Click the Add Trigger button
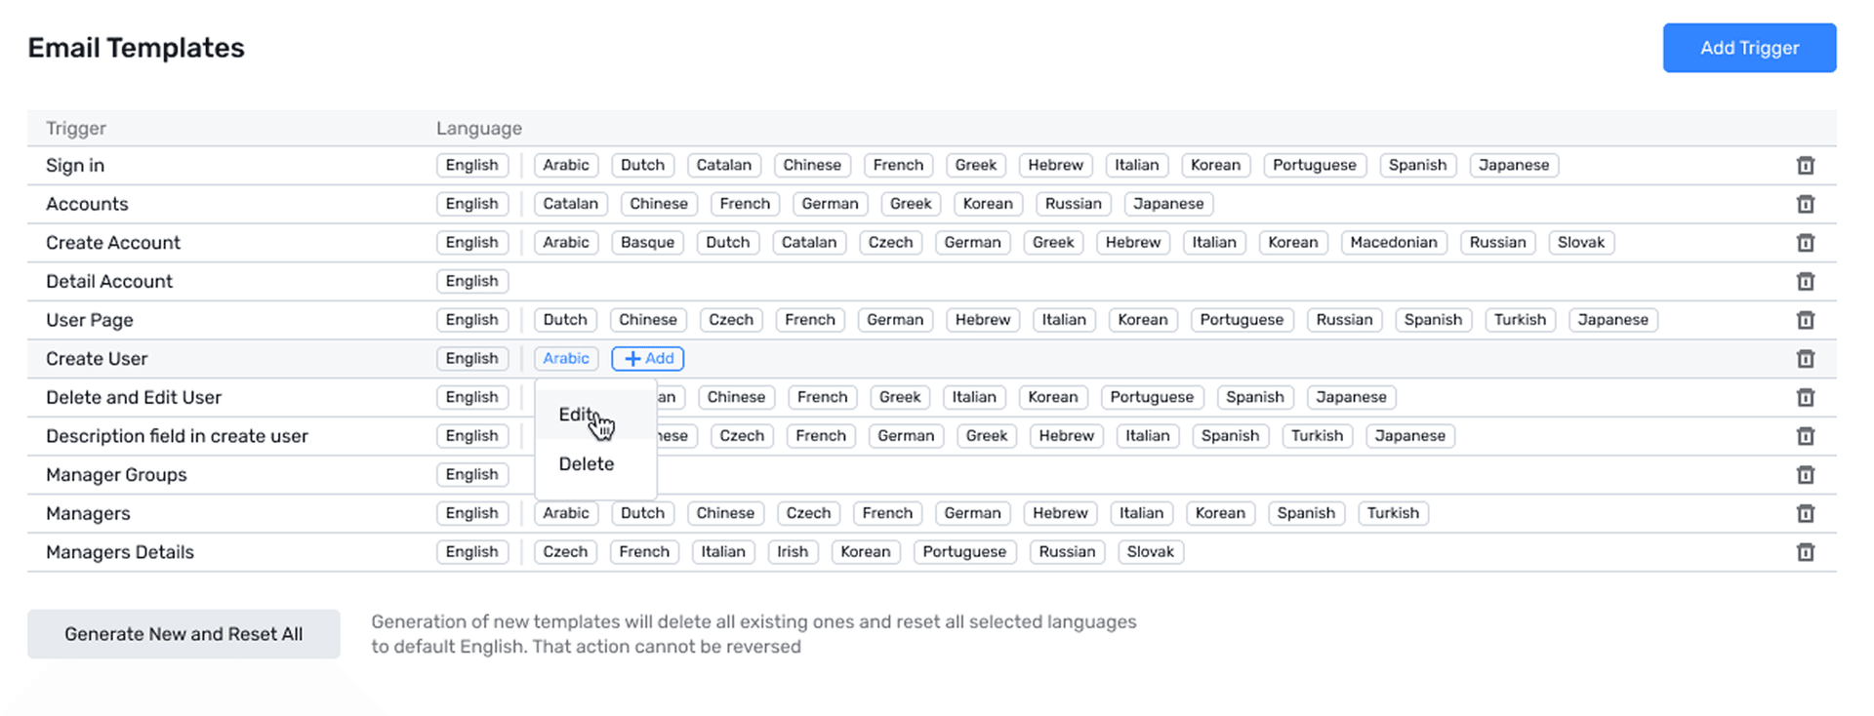Viewport: 1874px width, 716px height. click(1748, 48)
